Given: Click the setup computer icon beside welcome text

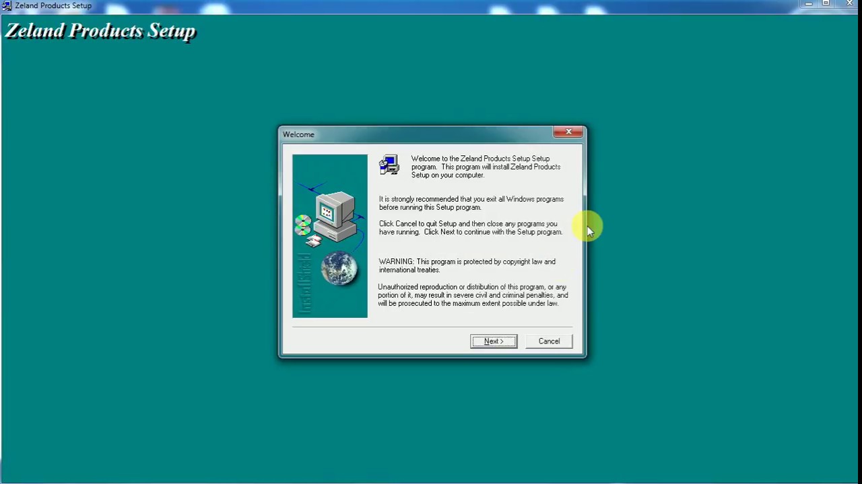Looking at the screenshot, I should (389, 165).
